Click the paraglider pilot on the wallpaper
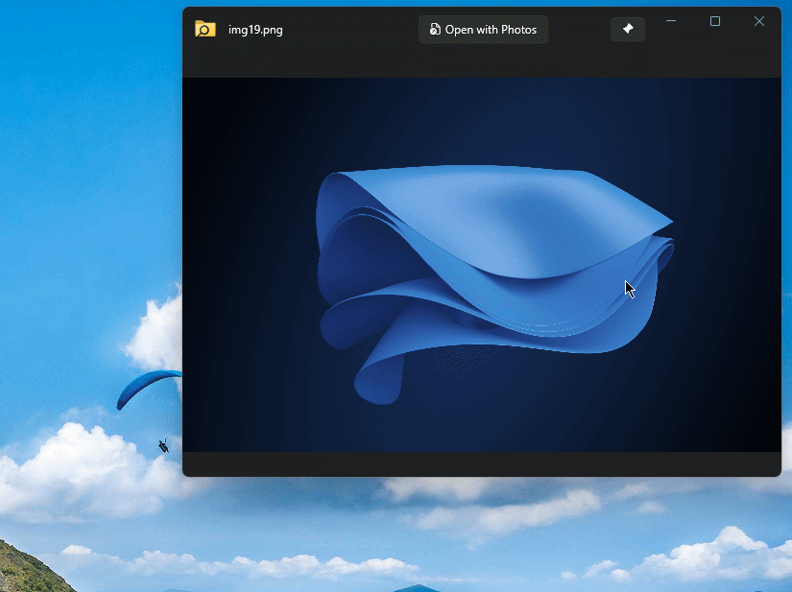The width and height of the screenshot is (792, 592). coord(163,446)
